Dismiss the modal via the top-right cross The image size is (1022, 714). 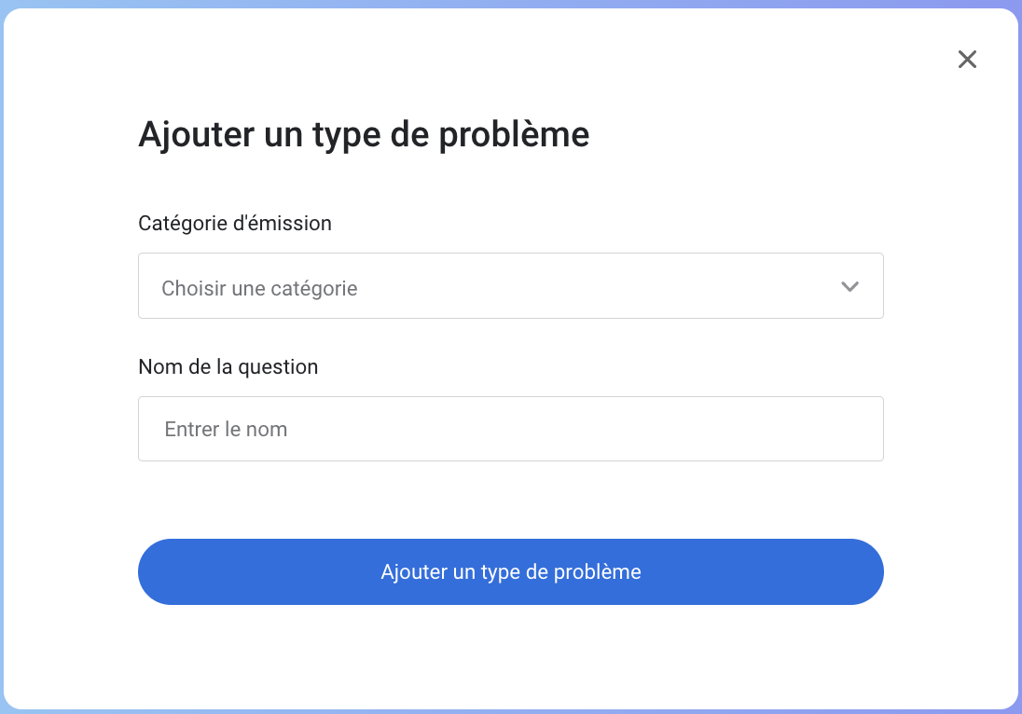pos(967,60)
